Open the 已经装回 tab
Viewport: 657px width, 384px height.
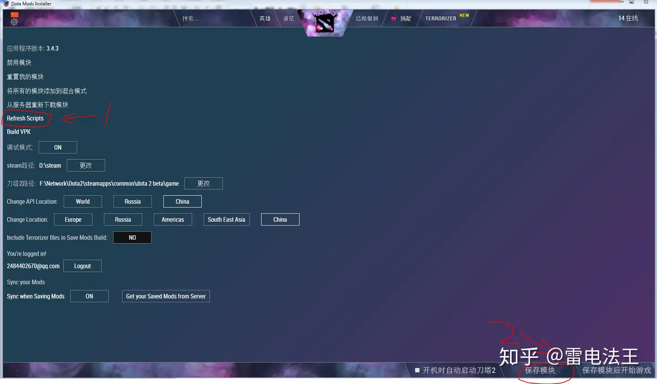point(367,19)
